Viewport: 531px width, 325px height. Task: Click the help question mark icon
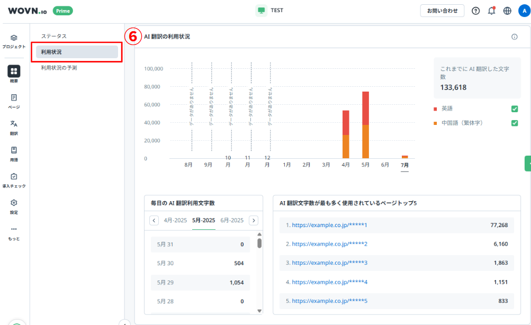(x=475, y=11)
